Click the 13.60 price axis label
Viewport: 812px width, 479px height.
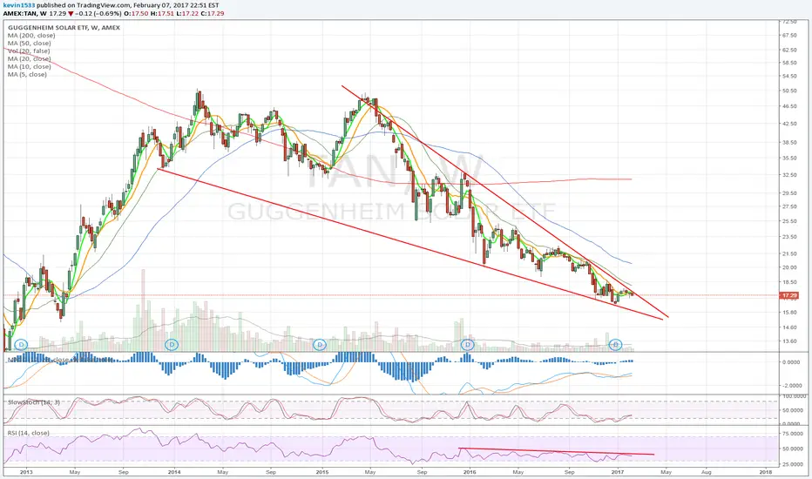(789, 341)
